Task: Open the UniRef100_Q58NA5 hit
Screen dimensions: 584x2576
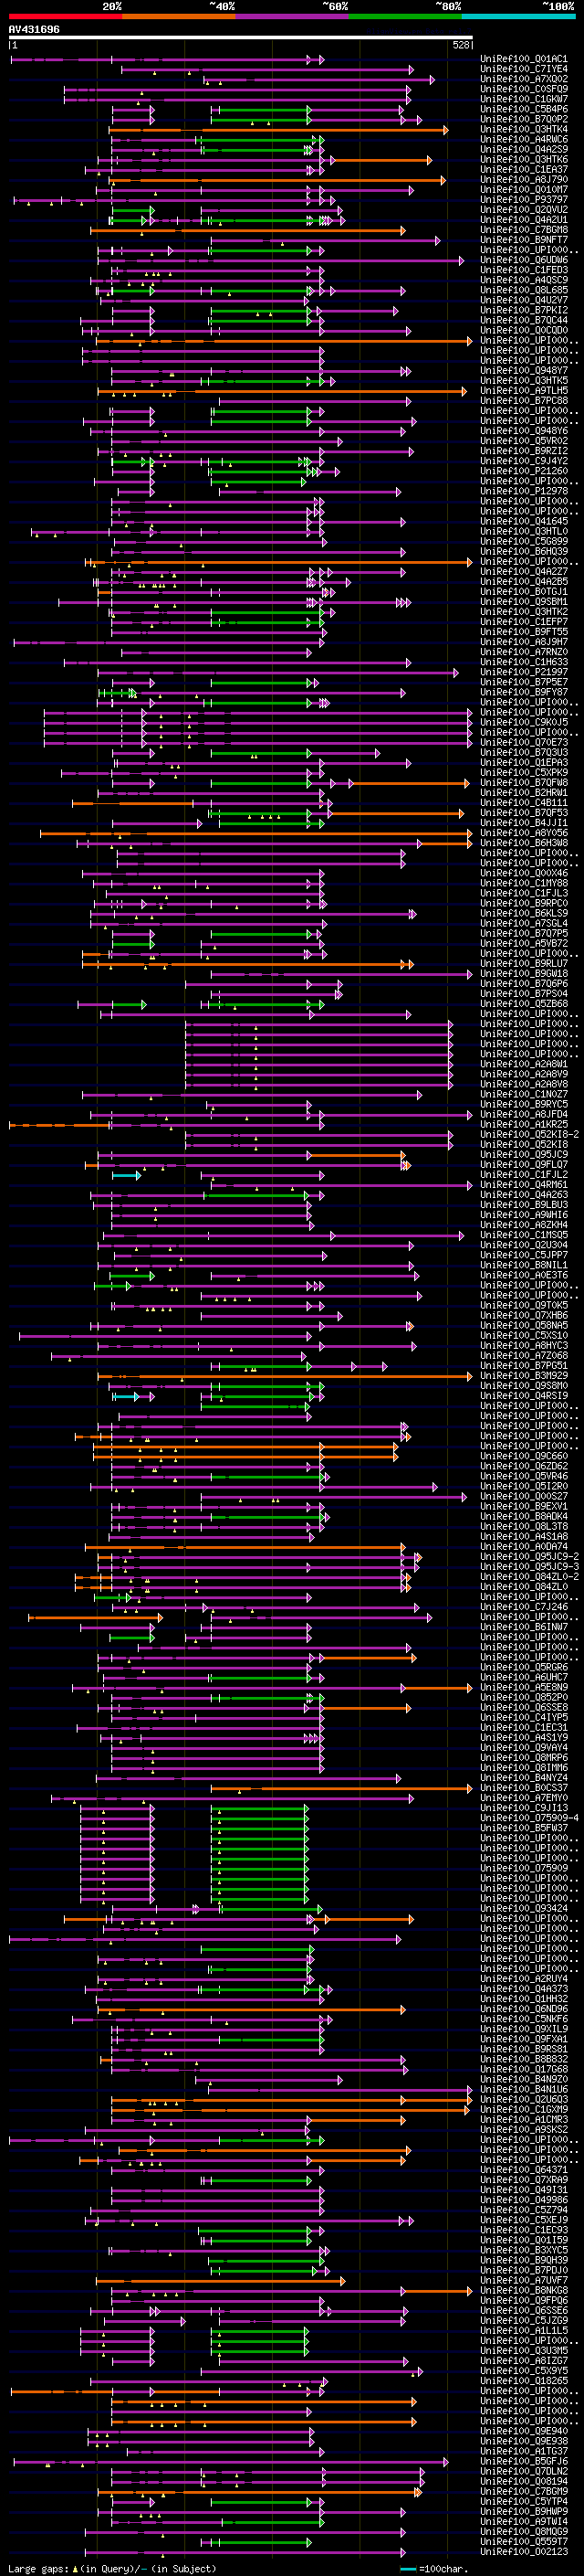Action: [523, 1326]
